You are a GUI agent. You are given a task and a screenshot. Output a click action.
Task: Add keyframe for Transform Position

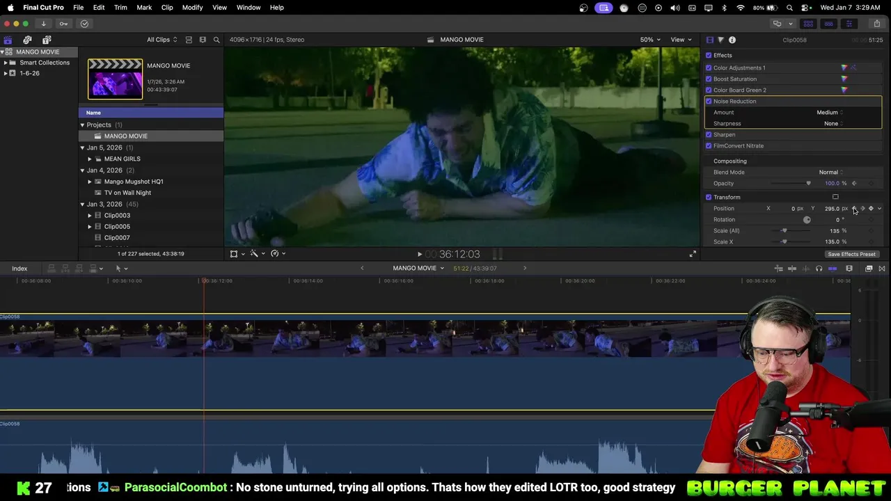[x=871, y=208]
